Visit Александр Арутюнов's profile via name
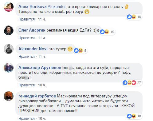153x121 pixels. [x=40, y=68]
